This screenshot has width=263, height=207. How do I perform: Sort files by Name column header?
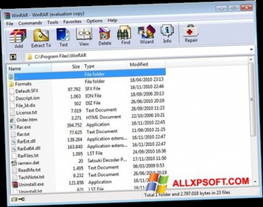click(x=29, y=68)
